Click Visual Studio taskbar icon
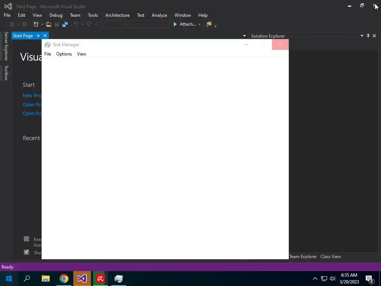 [82, 279]
